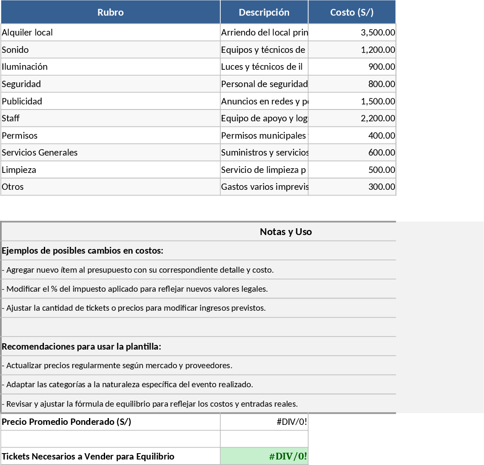
Task: Select the Alquiler local cell
Action: point(110,33)
